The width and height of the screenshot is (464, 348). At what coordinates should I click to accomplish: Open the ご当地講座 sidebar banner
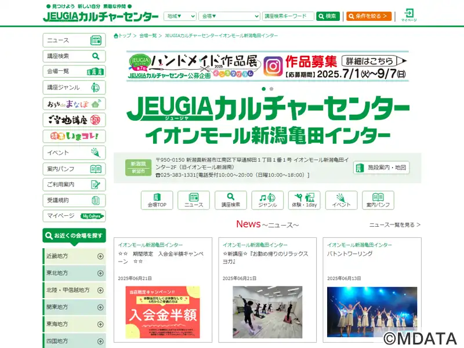74,120
